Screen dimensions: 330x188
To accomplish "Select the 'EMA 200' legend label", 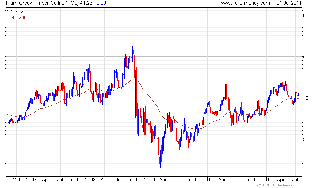I will coord(17,17).
